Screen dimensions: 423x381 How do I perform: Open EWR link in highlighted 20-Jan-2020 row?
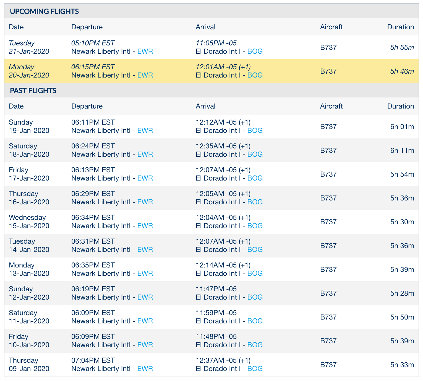click(x=145, y=75)
